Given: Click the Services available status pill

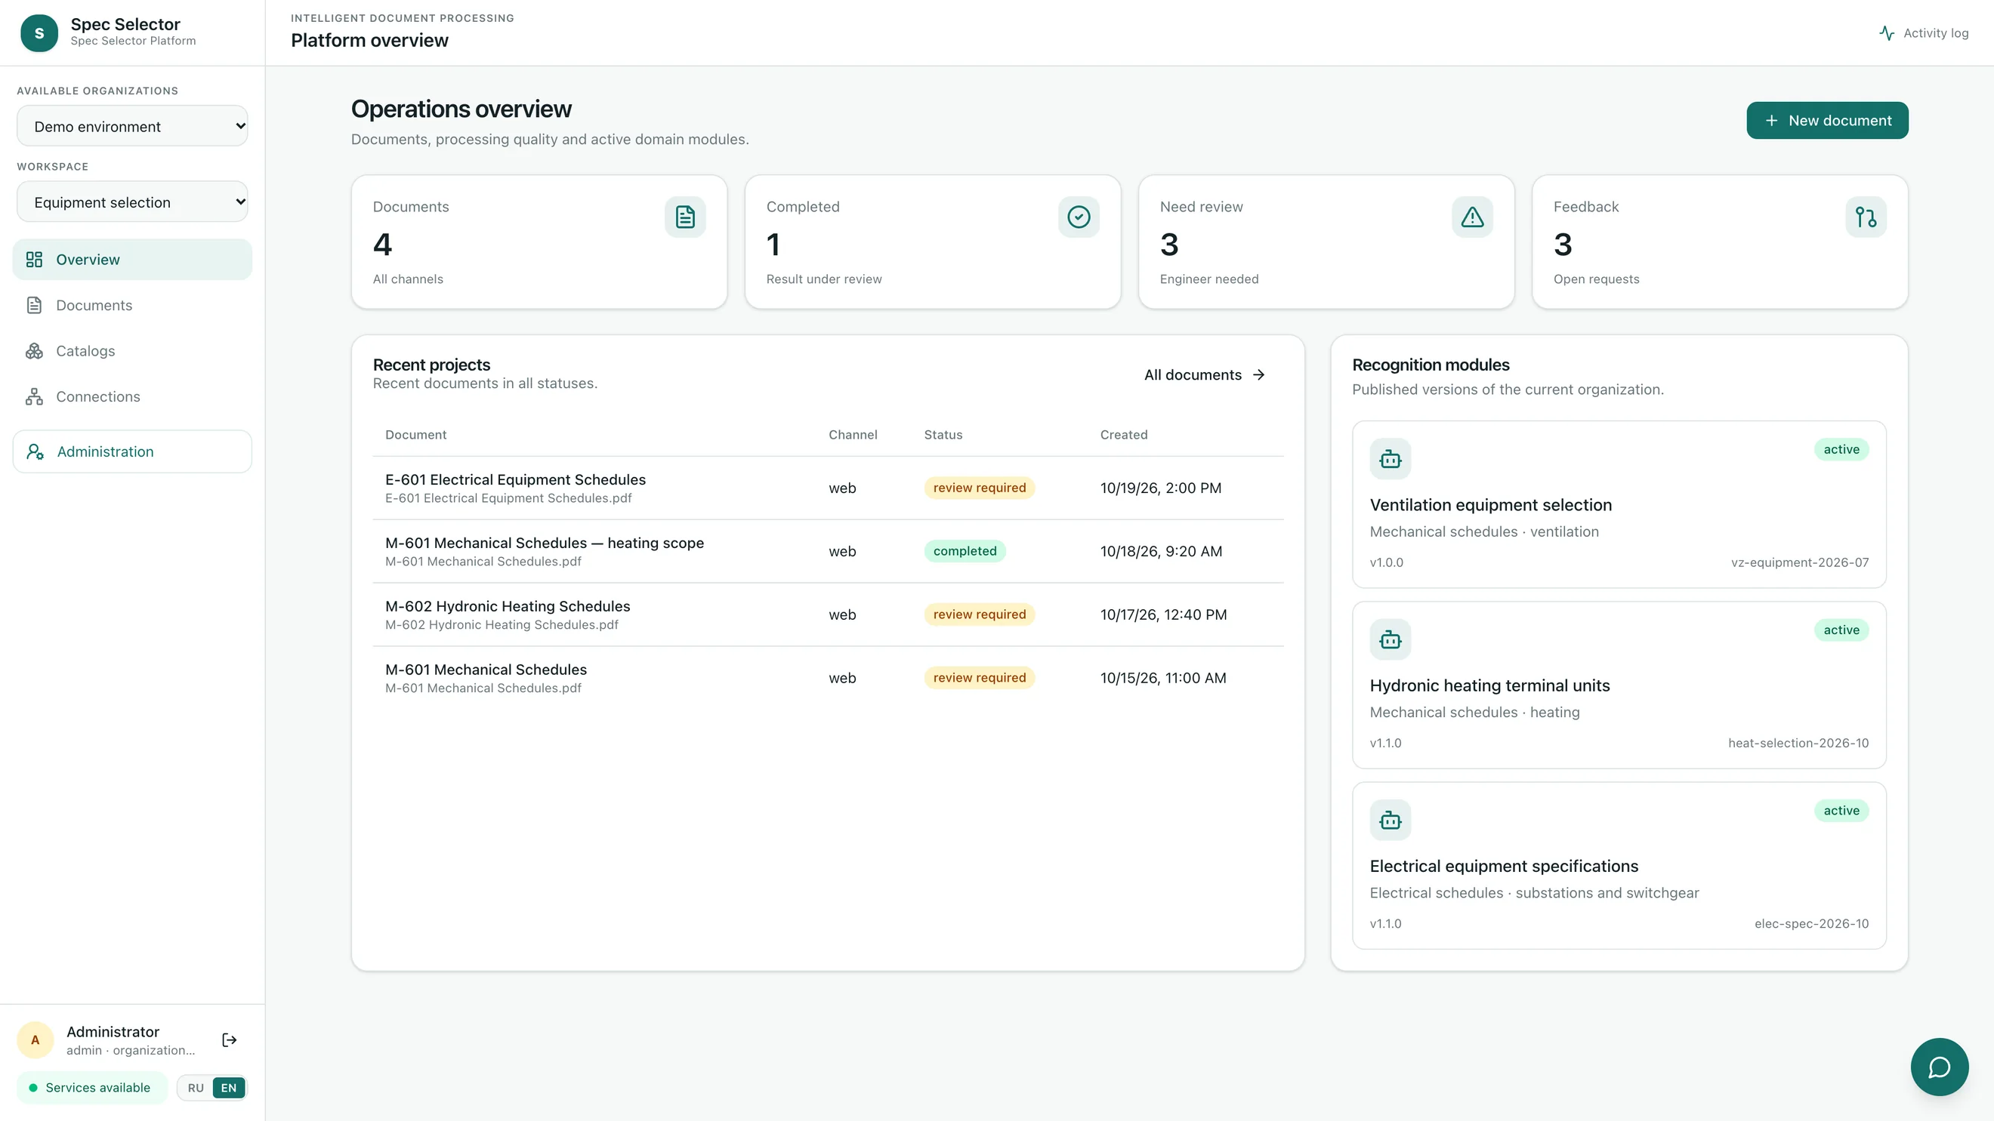Looking at the screenshot, I should (x=91, y=1088).
